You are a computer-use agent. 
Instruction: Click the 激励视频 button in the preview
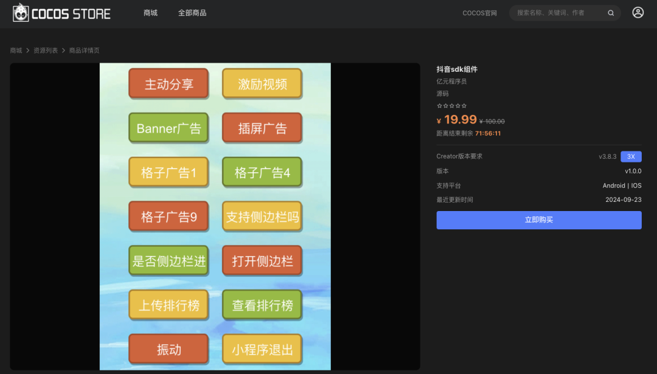click(x=262, y=84)
